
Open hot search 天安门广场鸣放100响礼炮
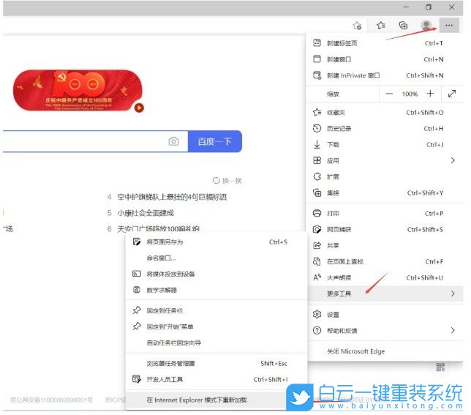tap(158, 229)
